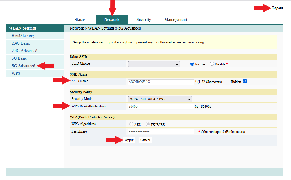Click the '(1-32 Characters)' hint text
291x180 pixels.
click(x=209, y=82)
